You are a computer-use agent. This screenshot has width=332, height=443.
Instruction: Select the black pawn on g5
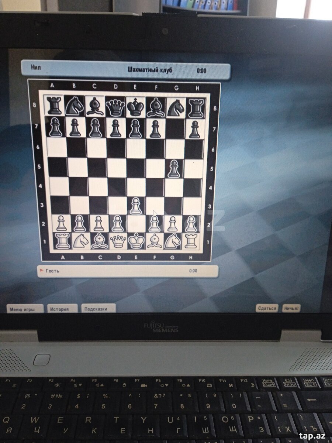173,169
